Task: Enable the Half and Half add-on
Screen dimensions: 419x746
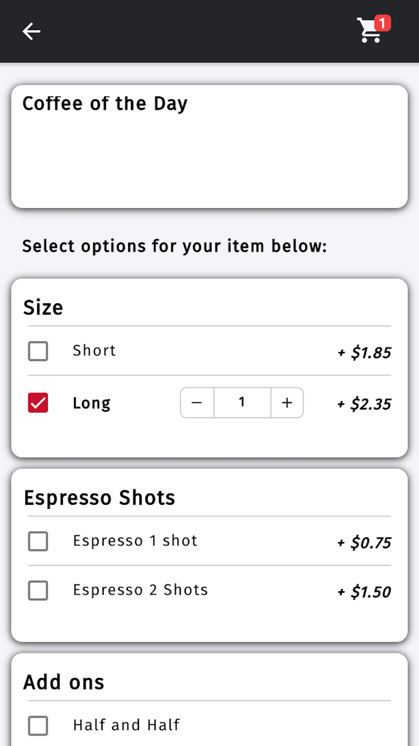Action: (38, 726)
